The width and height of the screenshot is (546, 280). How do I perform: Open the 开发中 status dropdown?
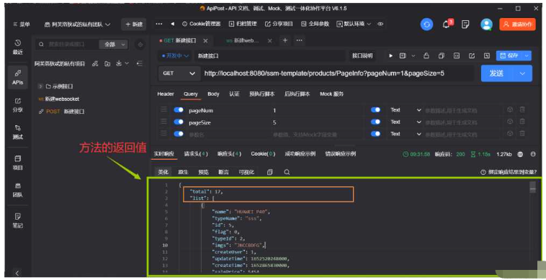pos(176,55)
